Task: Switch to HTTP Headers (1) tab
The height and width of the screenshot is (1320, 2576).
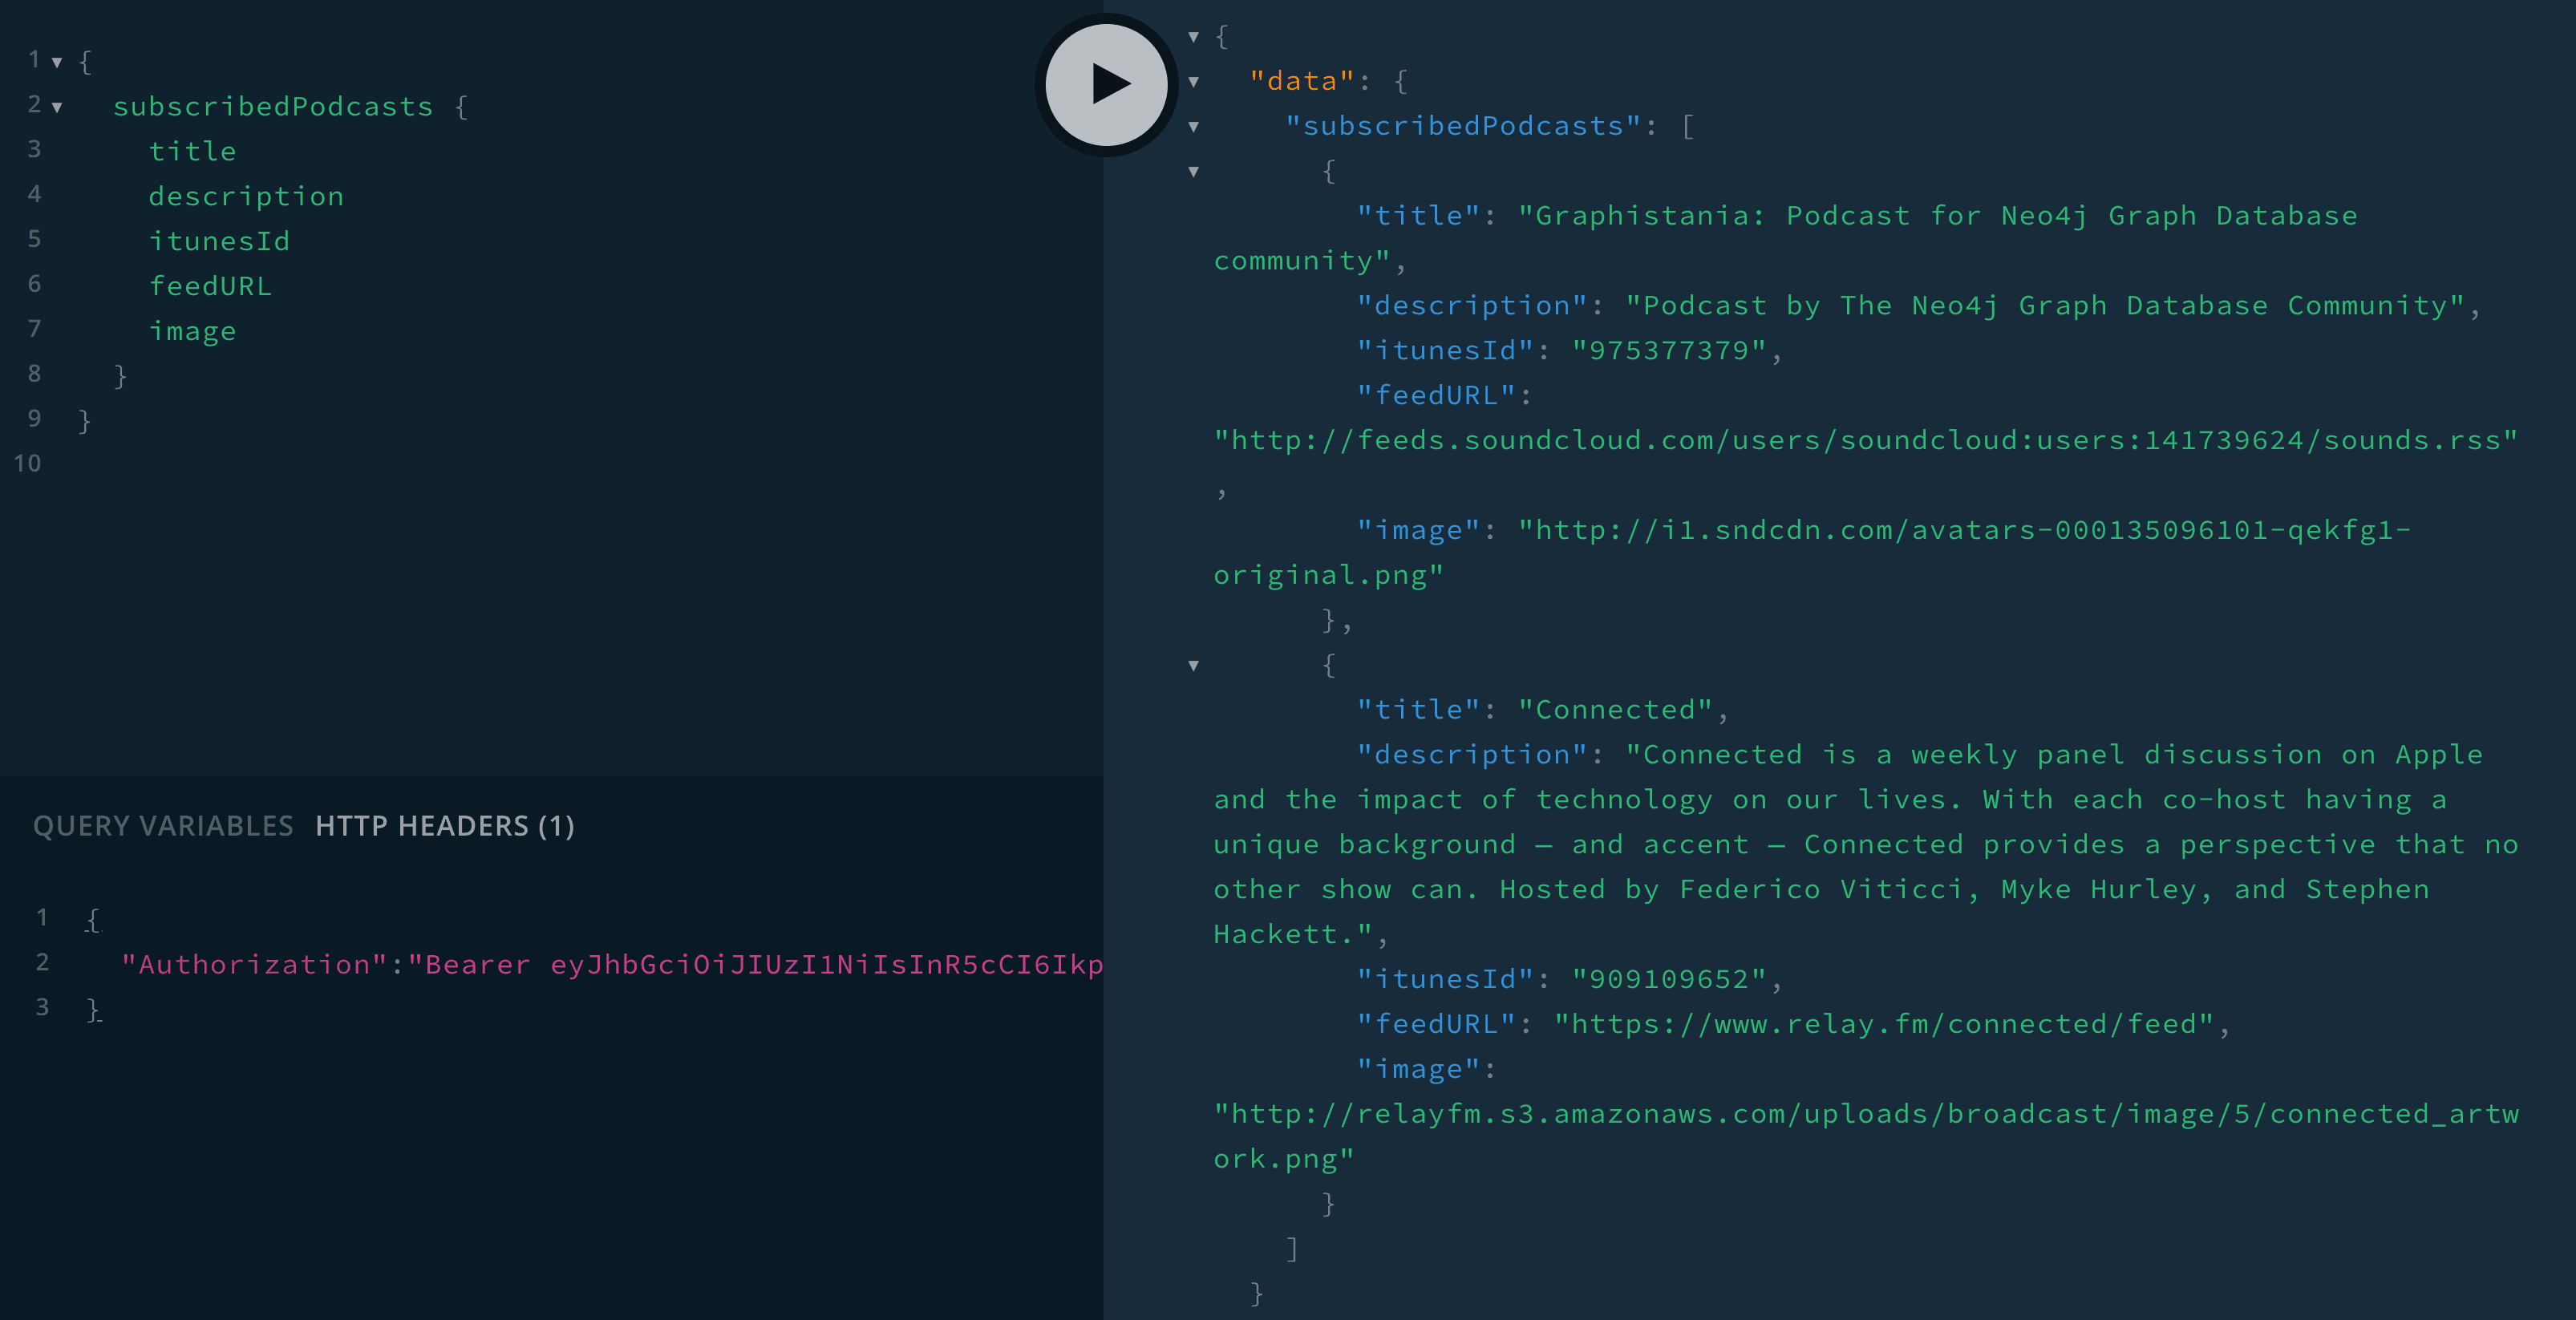Action: [445, 826]
